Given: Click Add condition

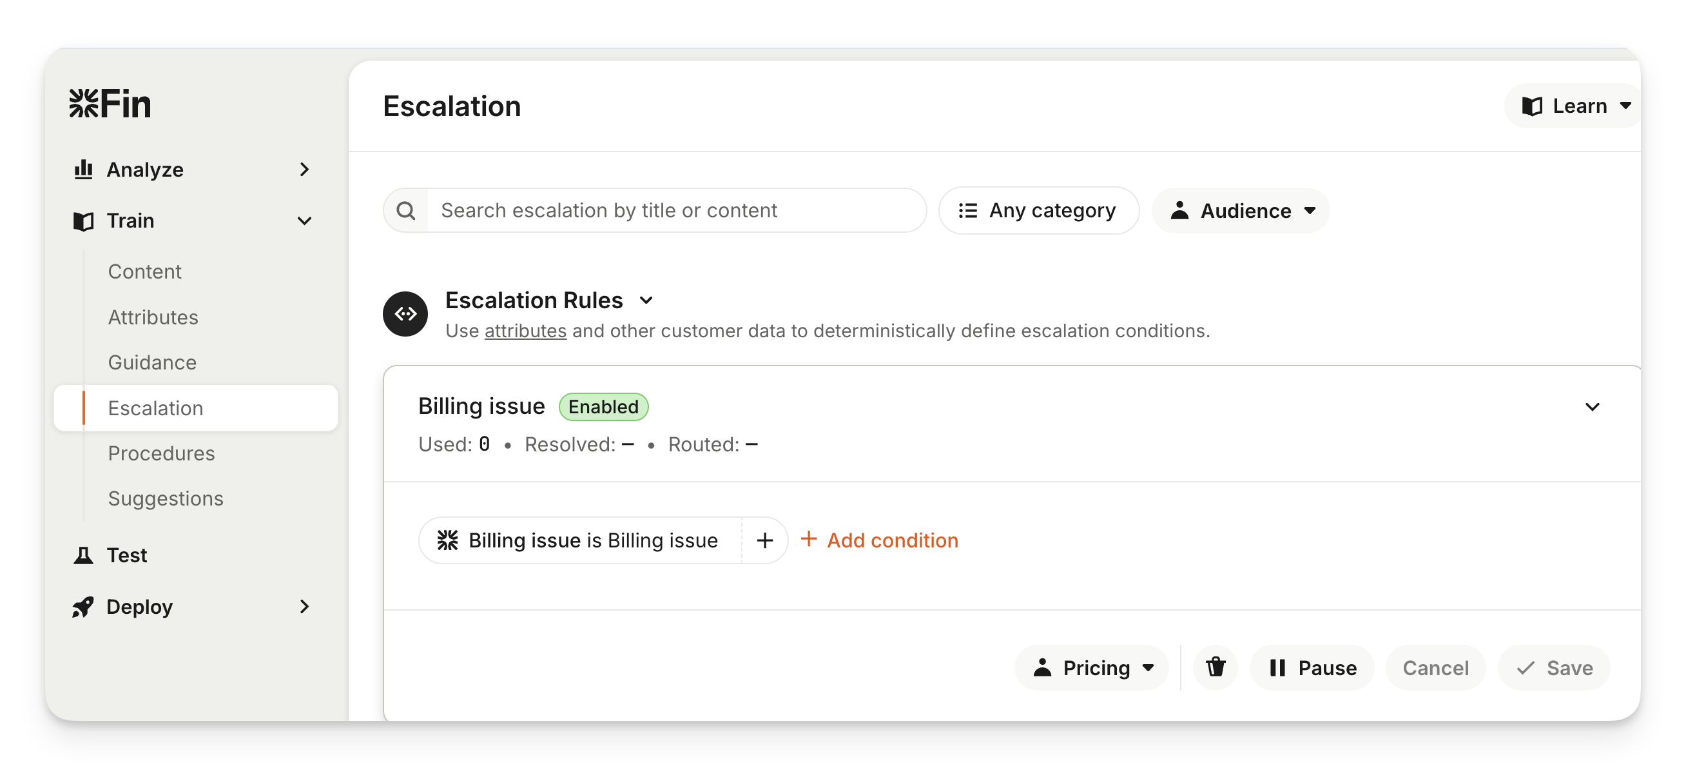Looking at the screenshot, I should 880,540.
